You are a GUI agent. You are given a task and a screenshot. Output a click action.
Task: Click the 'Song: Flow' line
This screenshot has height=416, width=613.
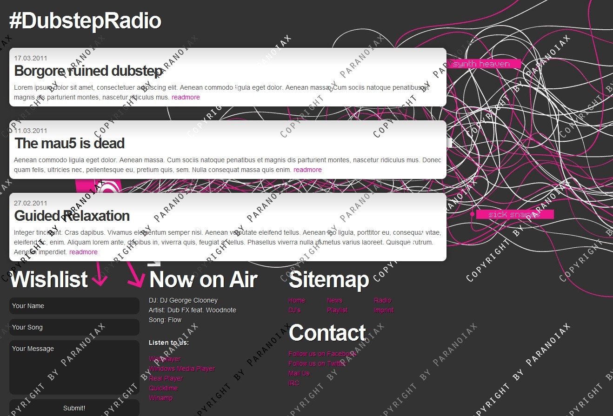165,320
